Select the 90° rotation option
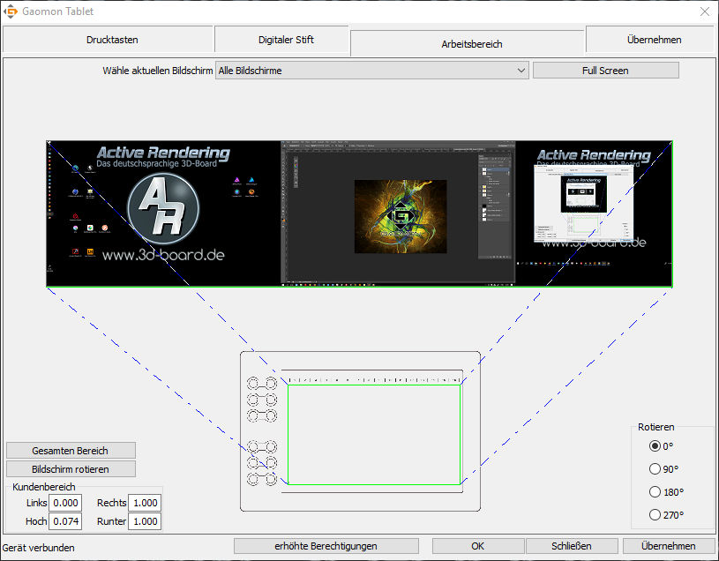The image size is (719, 561). point(663,469)
